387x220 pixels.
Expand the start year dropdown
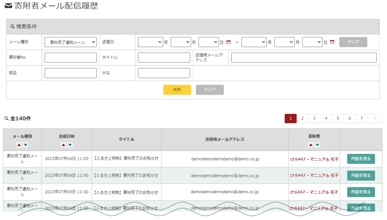(150, 42)
